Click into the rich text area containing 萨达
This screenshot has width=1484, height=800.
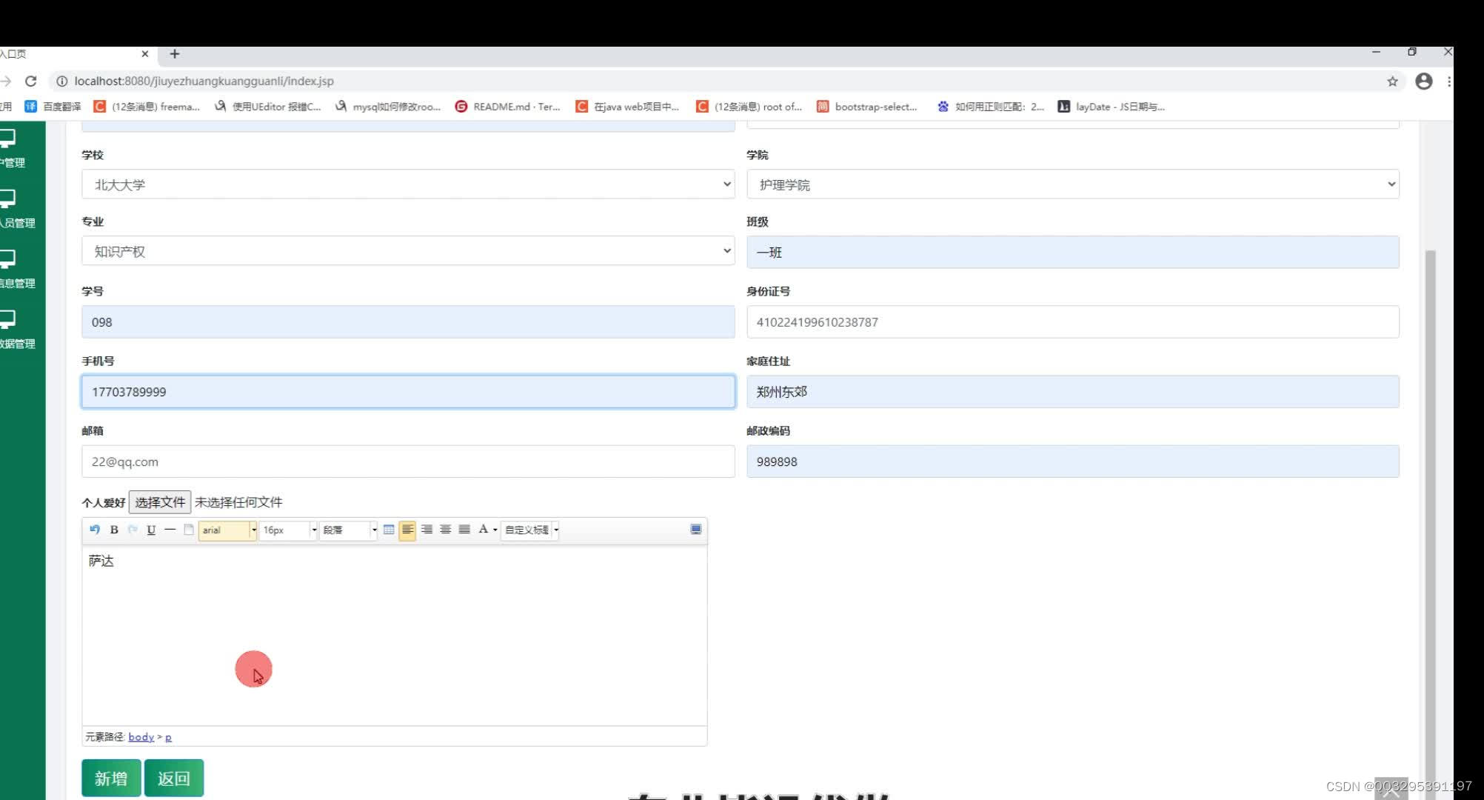(x=395, y=635)
